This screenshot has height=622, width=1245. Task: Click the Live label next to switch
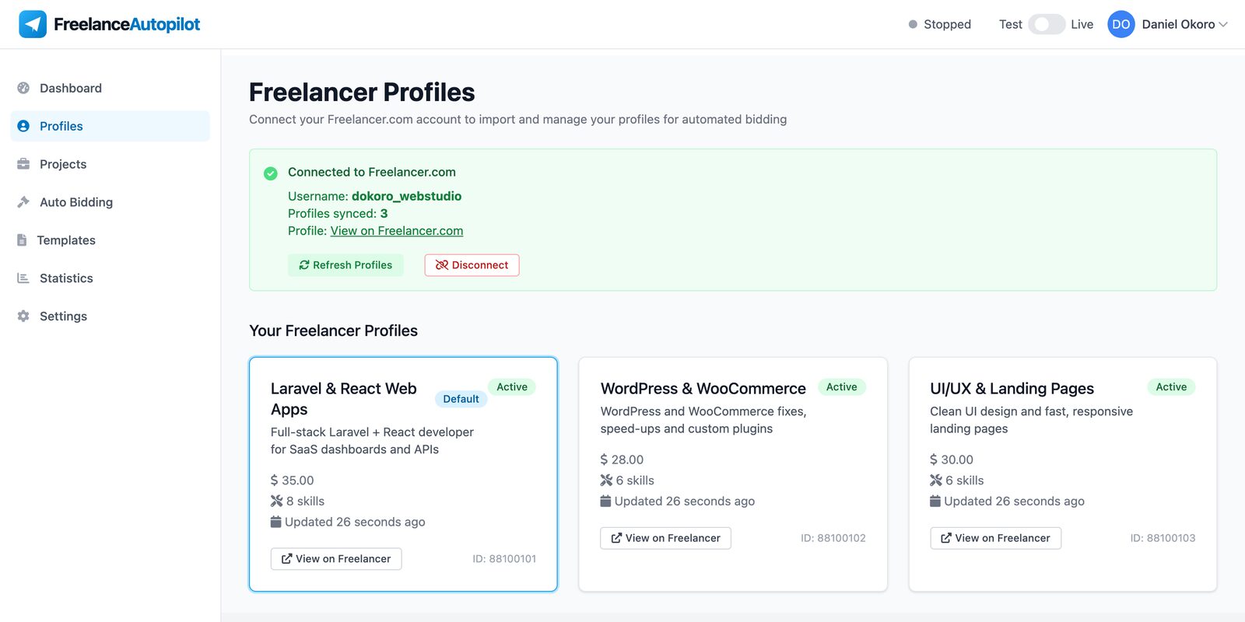(1082, 24)
